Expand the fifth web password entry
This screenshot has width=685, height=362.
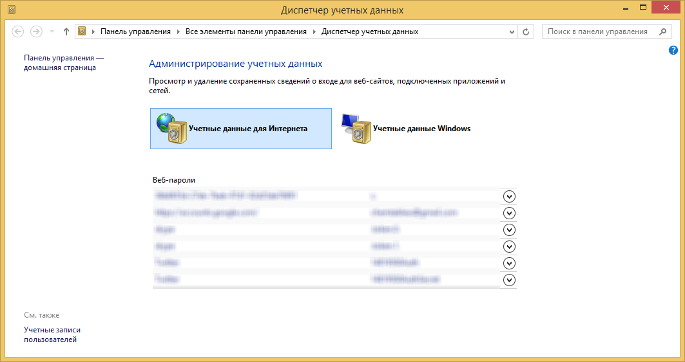(x=509, y=263)
